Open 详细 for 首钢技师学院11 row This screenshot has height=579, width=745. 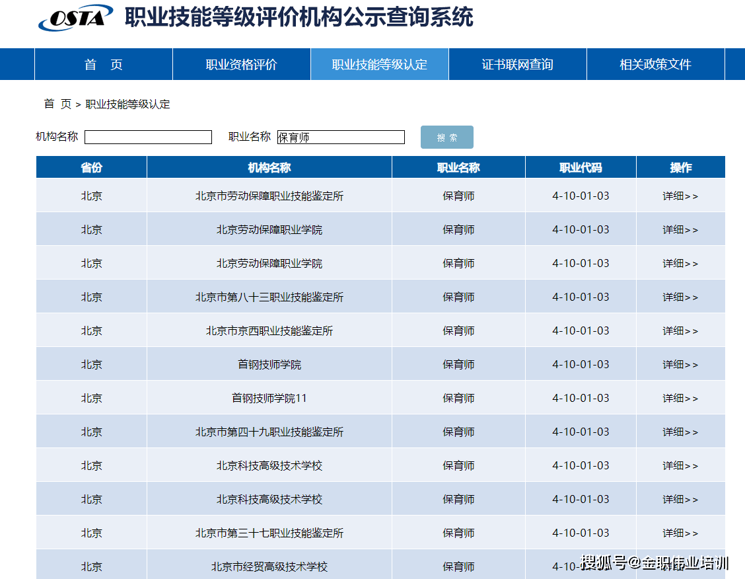pos(680,399)
